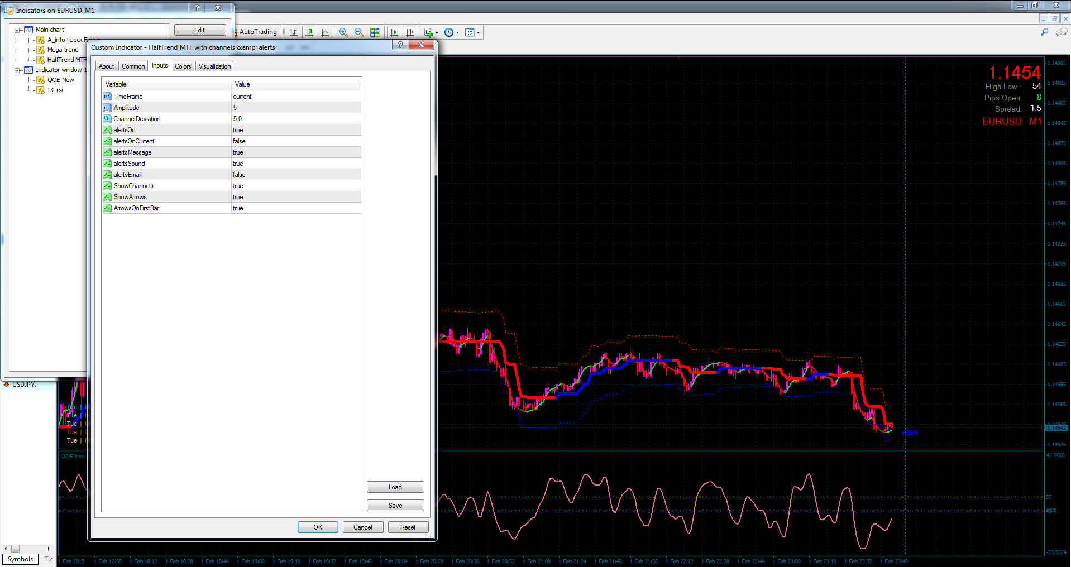This screenshot has width=1071, height=567.
Task: Zoom in on the chart
Action: 343,32
